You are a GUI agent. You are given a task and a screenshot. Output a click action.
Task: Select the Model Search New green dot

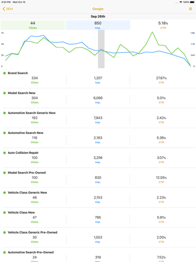(x=4, y=93)
